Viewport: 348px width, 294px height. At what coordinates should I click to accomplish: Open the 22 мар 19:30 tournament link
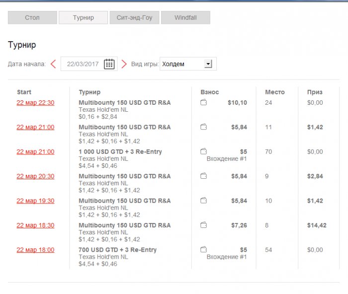point(35,201)
